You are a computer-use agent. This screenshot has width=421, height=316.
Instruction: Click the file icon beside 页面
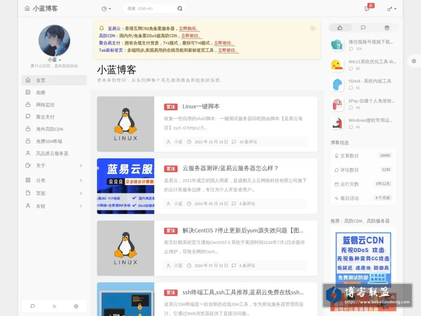pyautogui.click(x=28, y=193)
